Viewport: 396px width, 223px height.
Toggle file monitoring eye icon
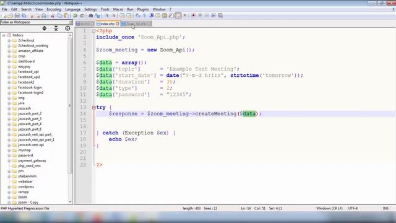[185, 15]
